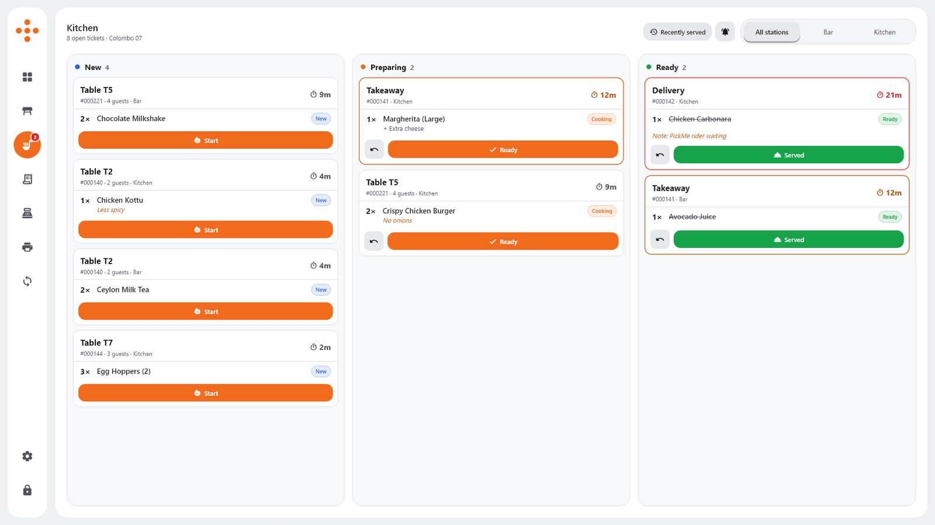Viewport: 935px width, 525px height.
Task: Open the tables icon in sidebar
Action: pos(27,111)
